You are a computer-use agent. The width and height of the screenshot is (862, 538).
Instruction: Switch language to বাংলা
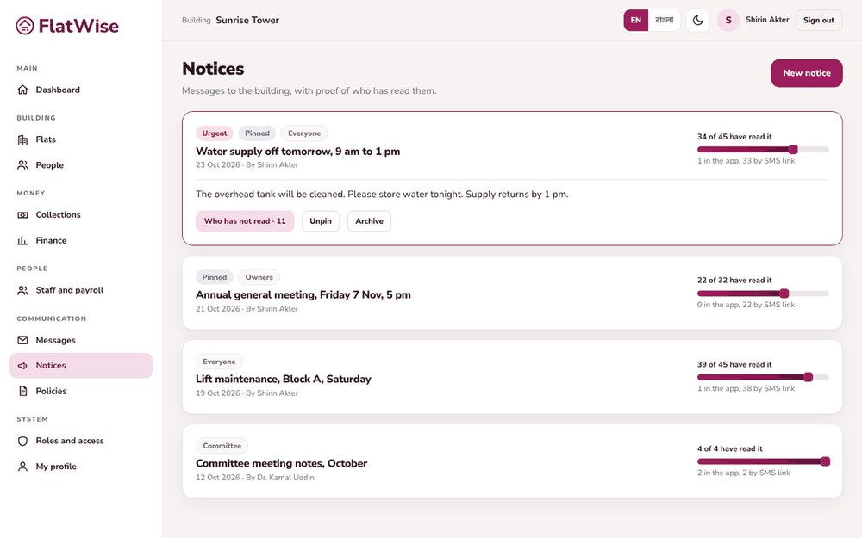click(664, 21)
